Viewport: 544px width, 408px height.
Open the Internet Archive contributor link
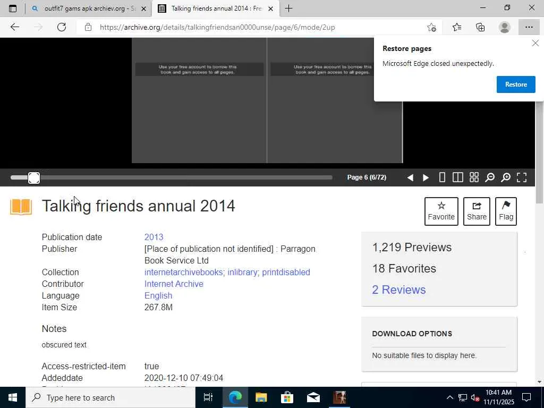click(174, 284)
